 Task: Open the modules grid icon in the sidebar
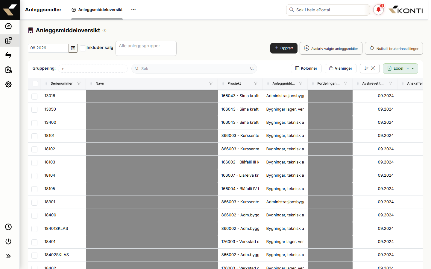coord(8,40)
